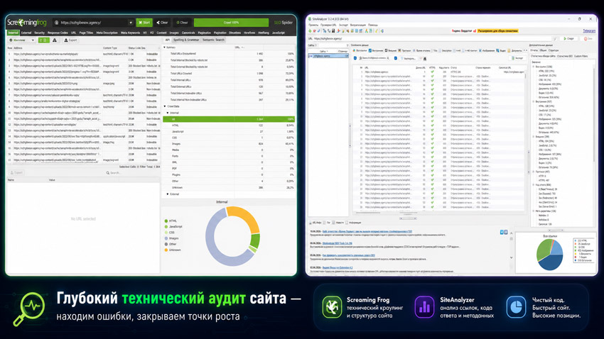
Task: Open the Проверки URL menu
Action: point(328,25)
